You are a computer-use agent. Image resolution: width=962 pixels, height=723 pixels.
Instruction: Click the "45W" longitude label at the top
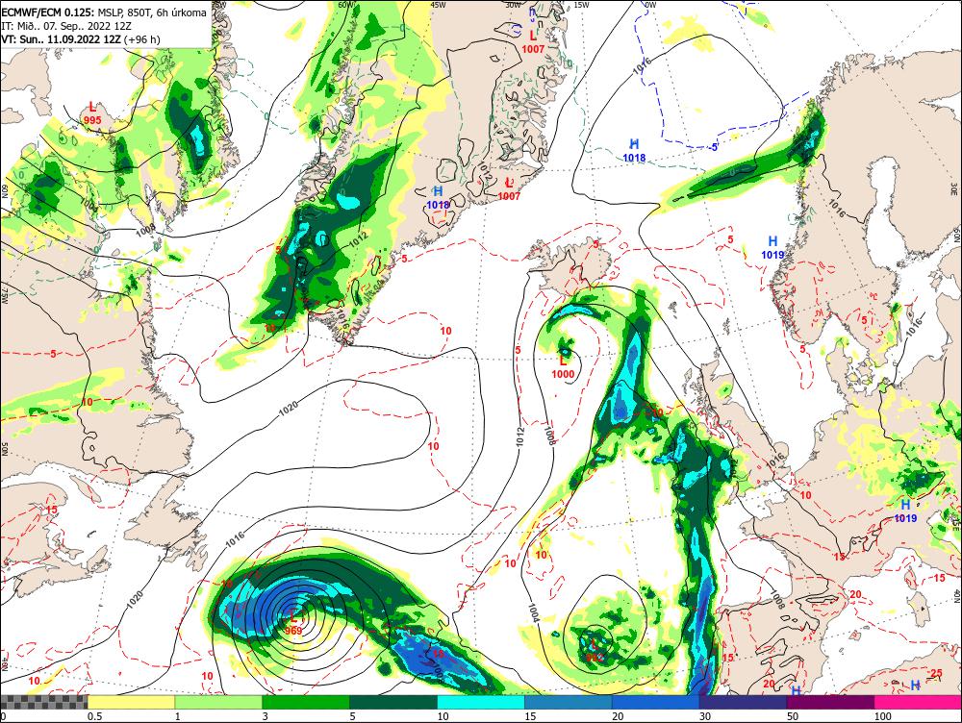point(438,5)
